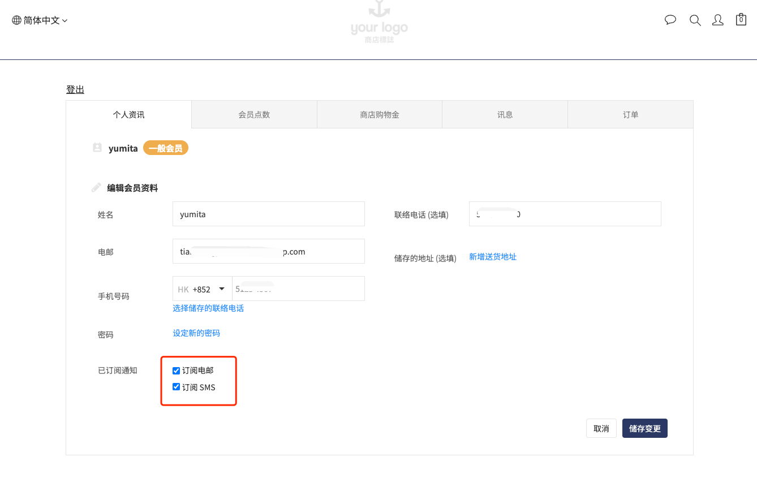Uncheck the 订阅电邮 checkbox
Image resolution: width=757 pixels, height=478 pixels.
tap(176, 371)
